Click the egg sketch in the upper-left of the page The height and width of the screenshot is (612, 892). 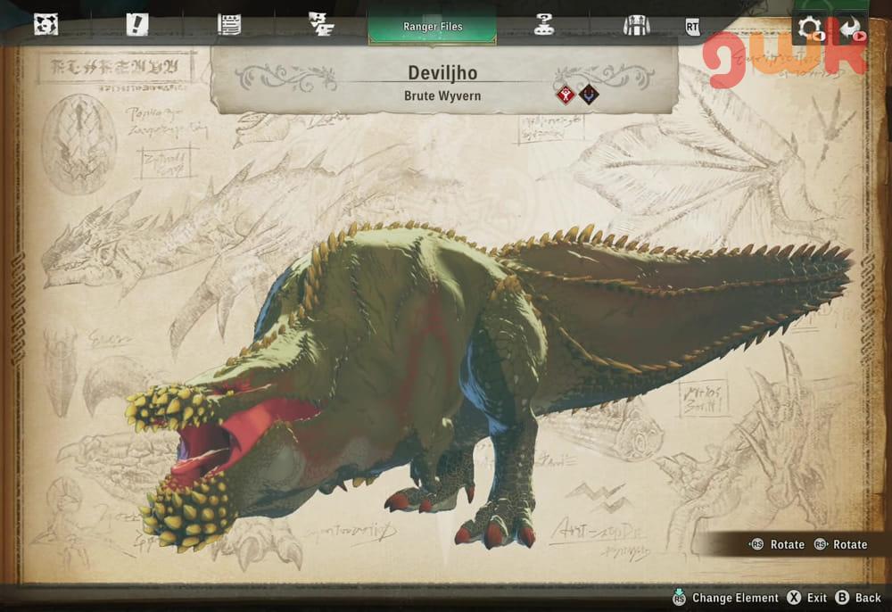78,145
